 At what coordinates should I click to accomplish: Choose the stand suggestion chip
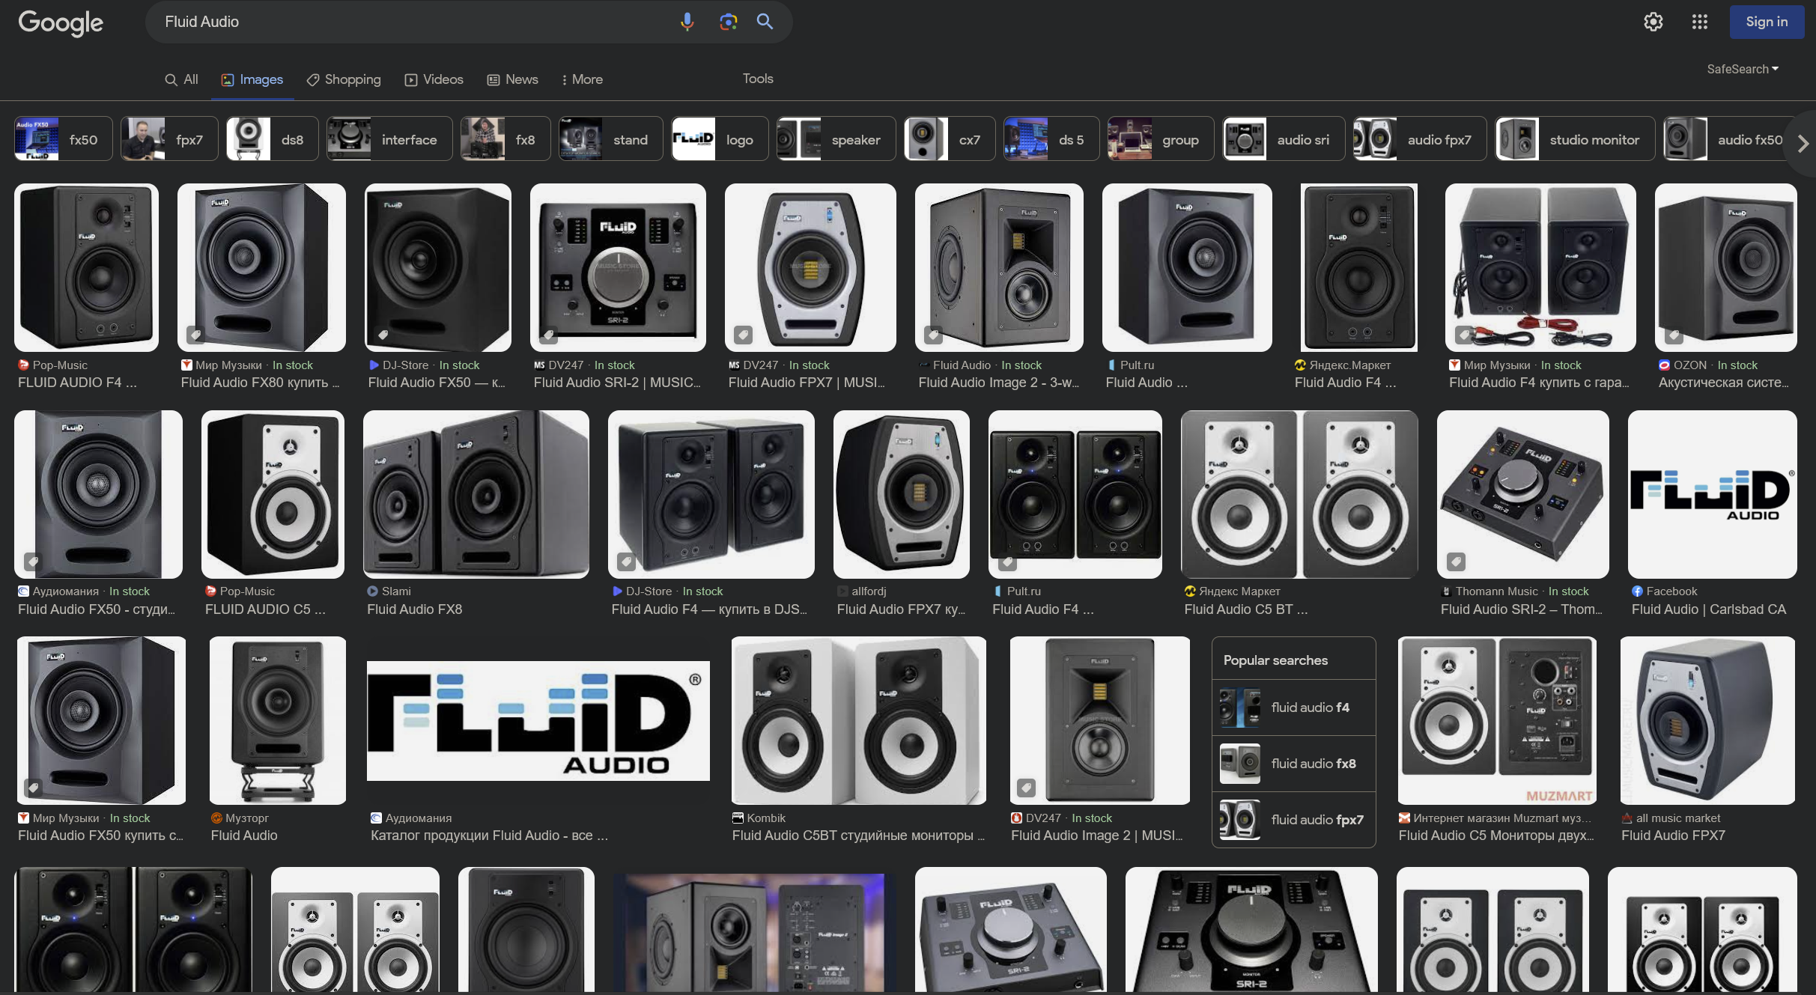click(x=610, y=139)
